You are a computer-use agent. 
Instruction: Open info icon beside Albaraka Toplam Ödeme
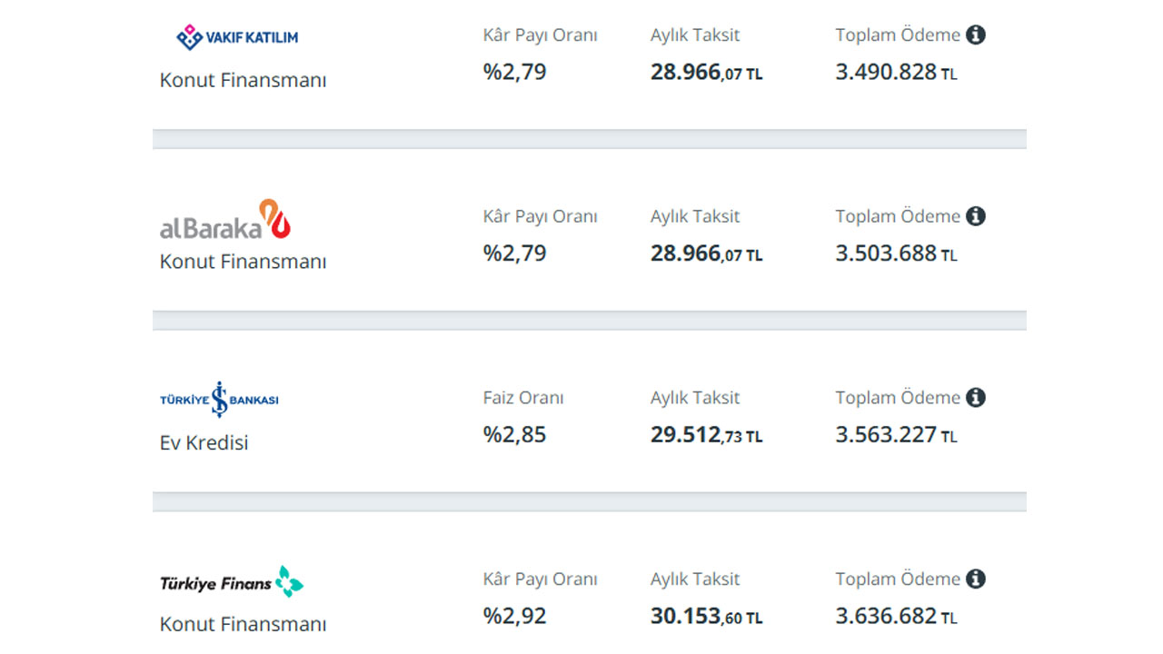click(x=976, y=216)
